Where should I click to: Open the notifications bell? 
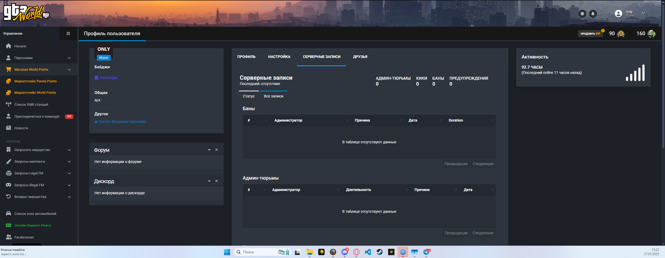(593, 14)
